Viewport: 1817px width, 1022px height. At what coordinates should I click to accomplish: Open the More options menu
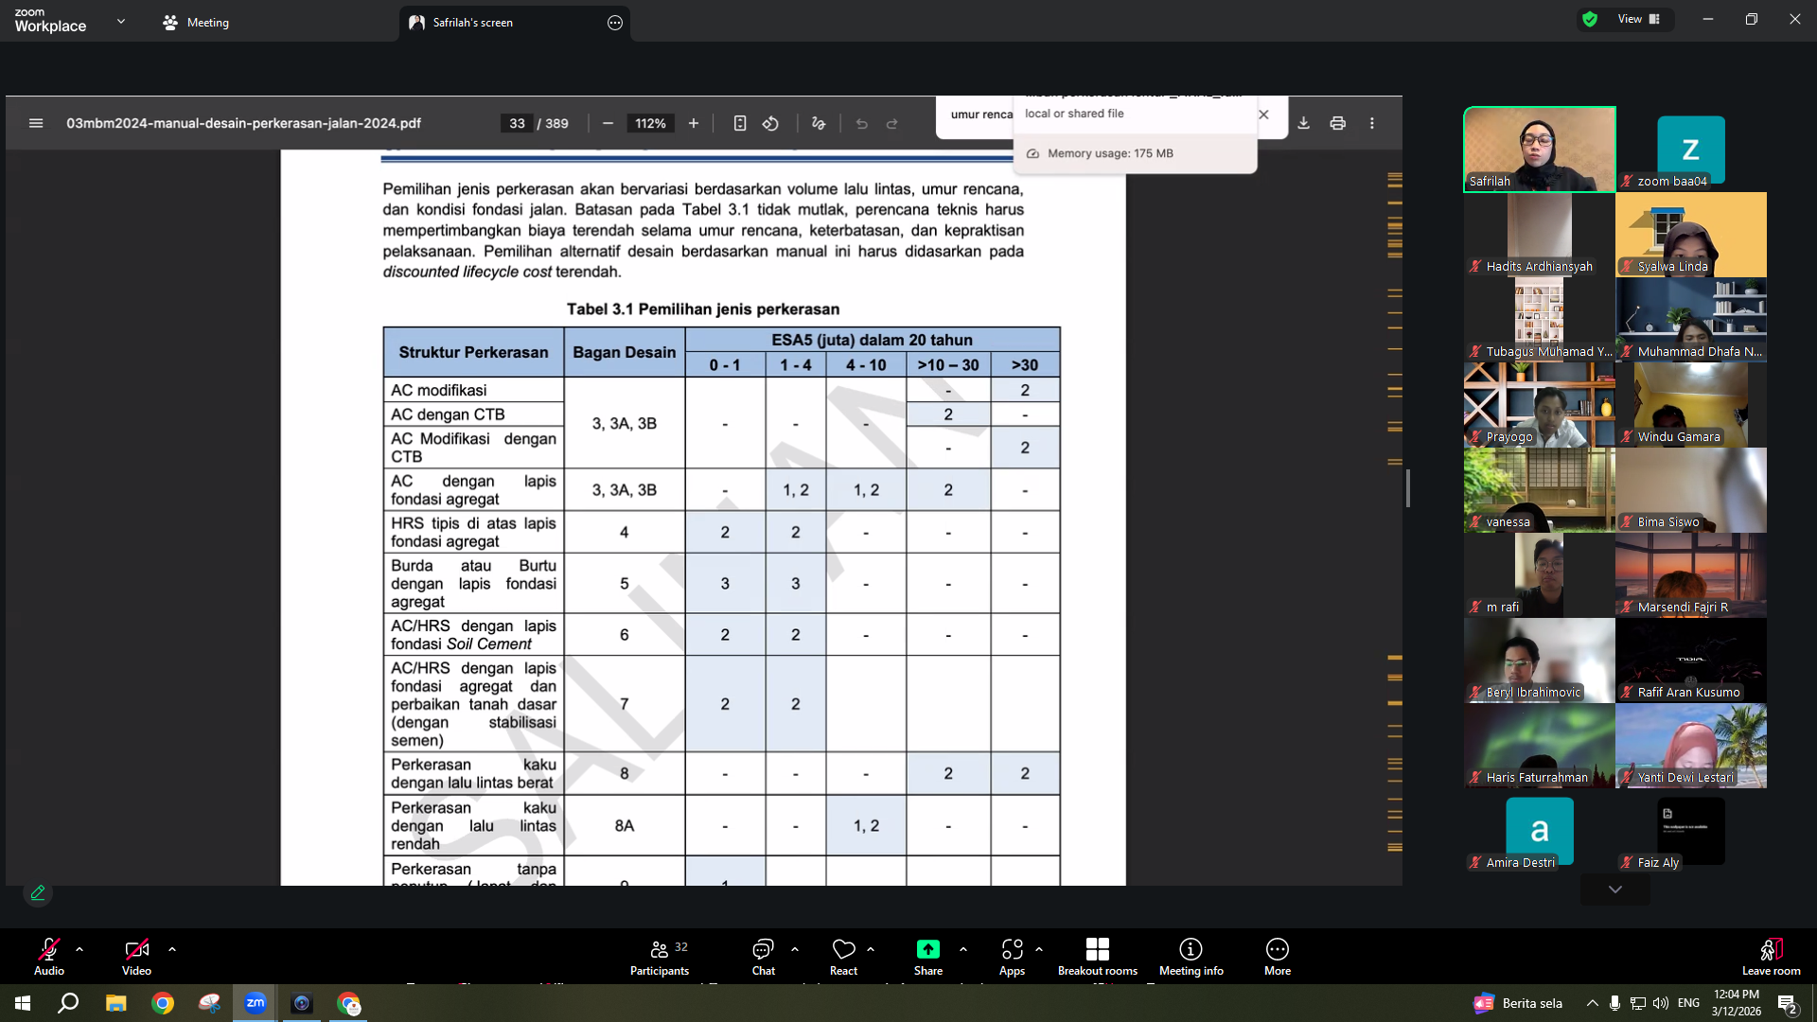[1278, 956]
